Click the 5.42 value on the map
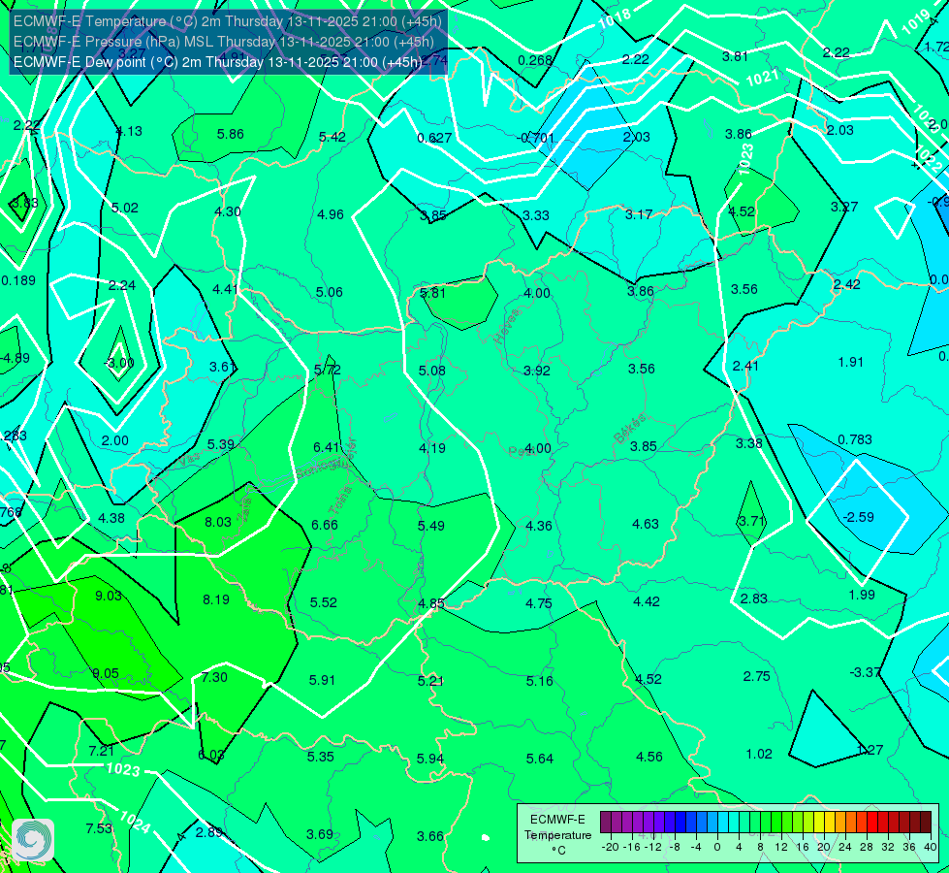 332,137
